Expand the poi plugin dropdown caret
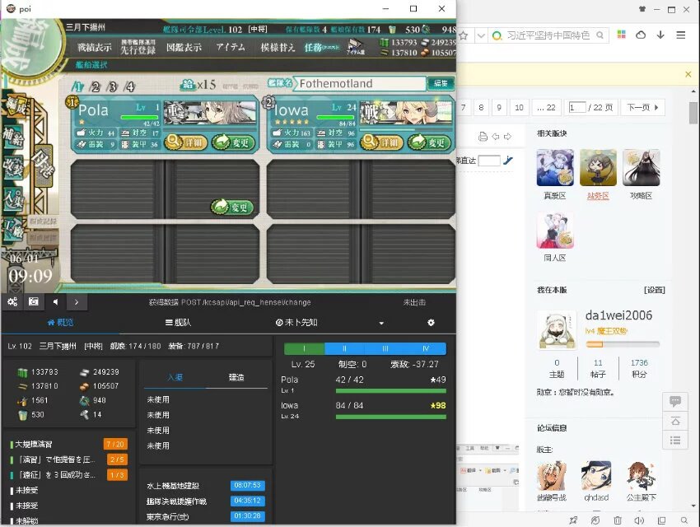700x527 pixels. [x=381, y=323]
